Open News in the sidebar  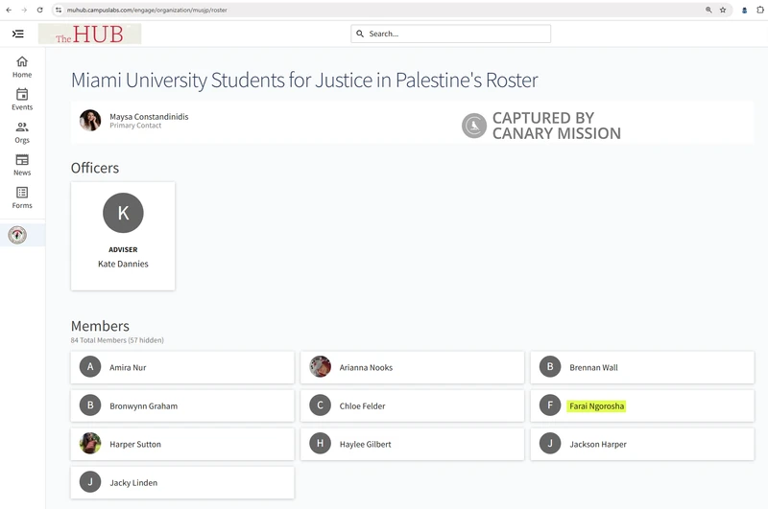[x=22, y=165]
